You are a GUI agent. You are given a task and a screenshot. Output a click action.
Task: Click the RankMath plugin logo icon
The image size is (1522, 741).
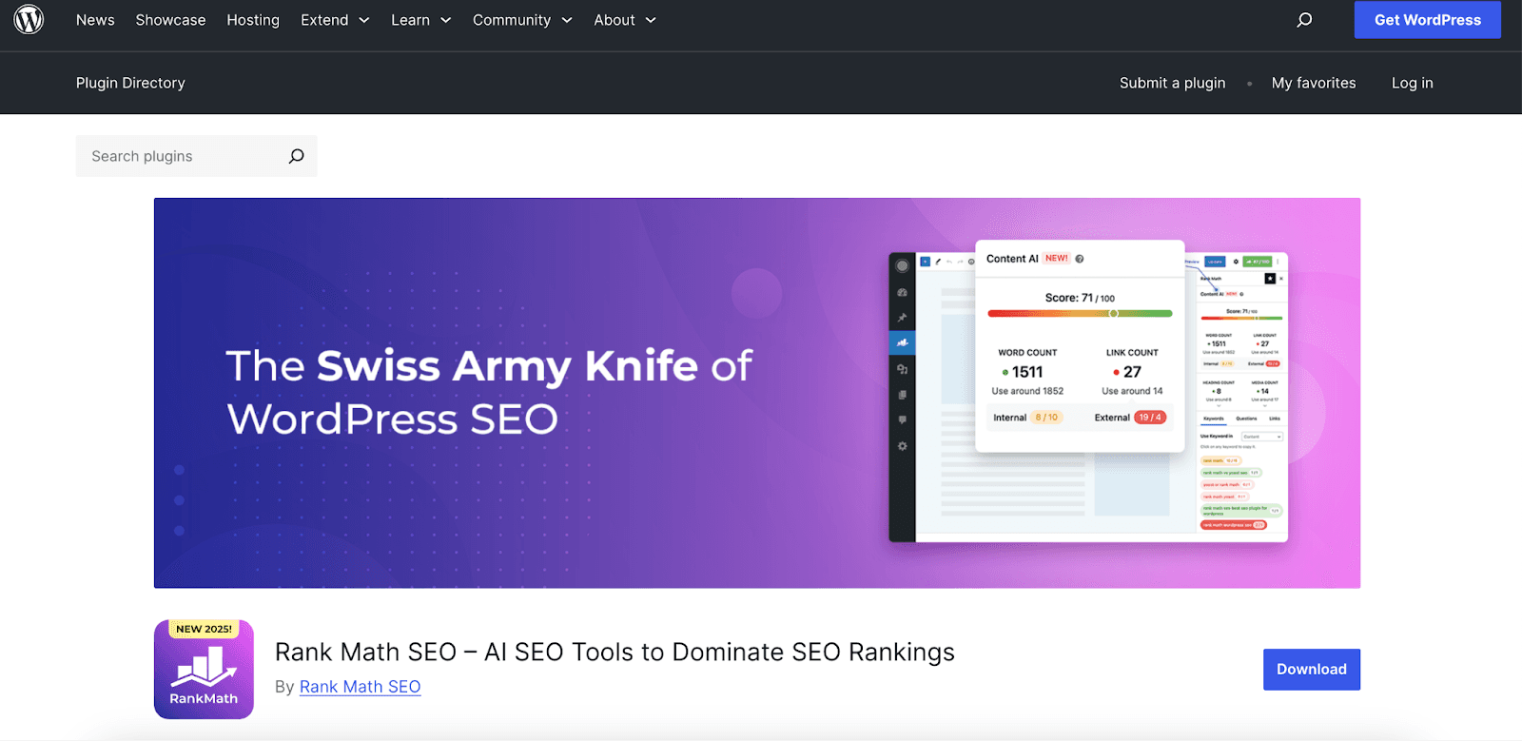204,670
